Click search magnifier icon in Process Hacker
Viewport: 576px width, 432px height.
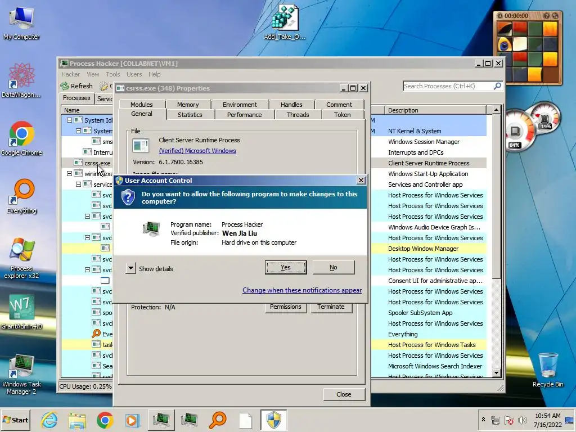click(x=497, y=86)
